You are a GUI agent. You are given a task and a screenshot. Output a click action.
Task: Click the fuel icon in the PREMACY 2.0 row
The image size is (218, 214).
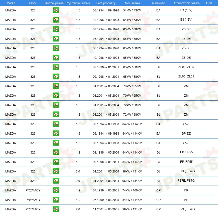56,209
